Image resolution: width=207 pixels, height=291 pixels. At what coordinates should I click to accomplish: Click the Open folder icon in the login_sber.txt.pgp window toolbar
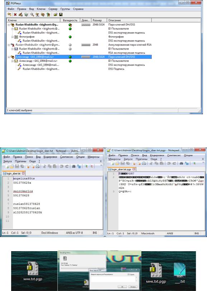117,163
